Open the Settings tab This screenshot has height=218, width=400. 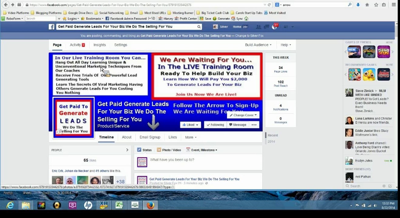120,45
